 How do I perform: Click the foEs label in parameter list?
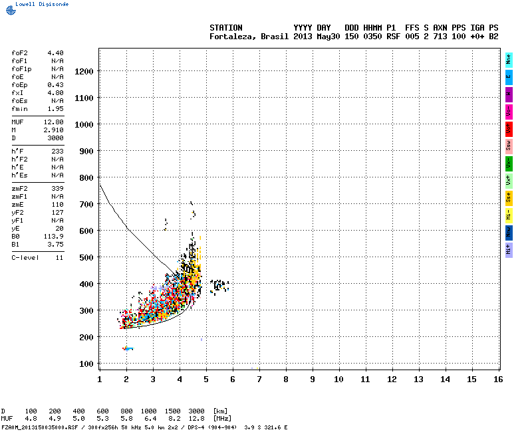pos(19,101)
